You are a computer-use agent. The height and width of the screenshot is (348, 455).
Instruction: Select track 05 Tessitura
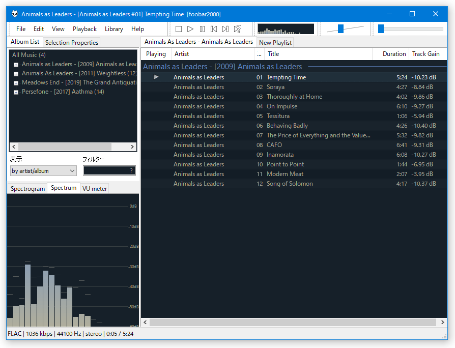(x=294, y=116)
